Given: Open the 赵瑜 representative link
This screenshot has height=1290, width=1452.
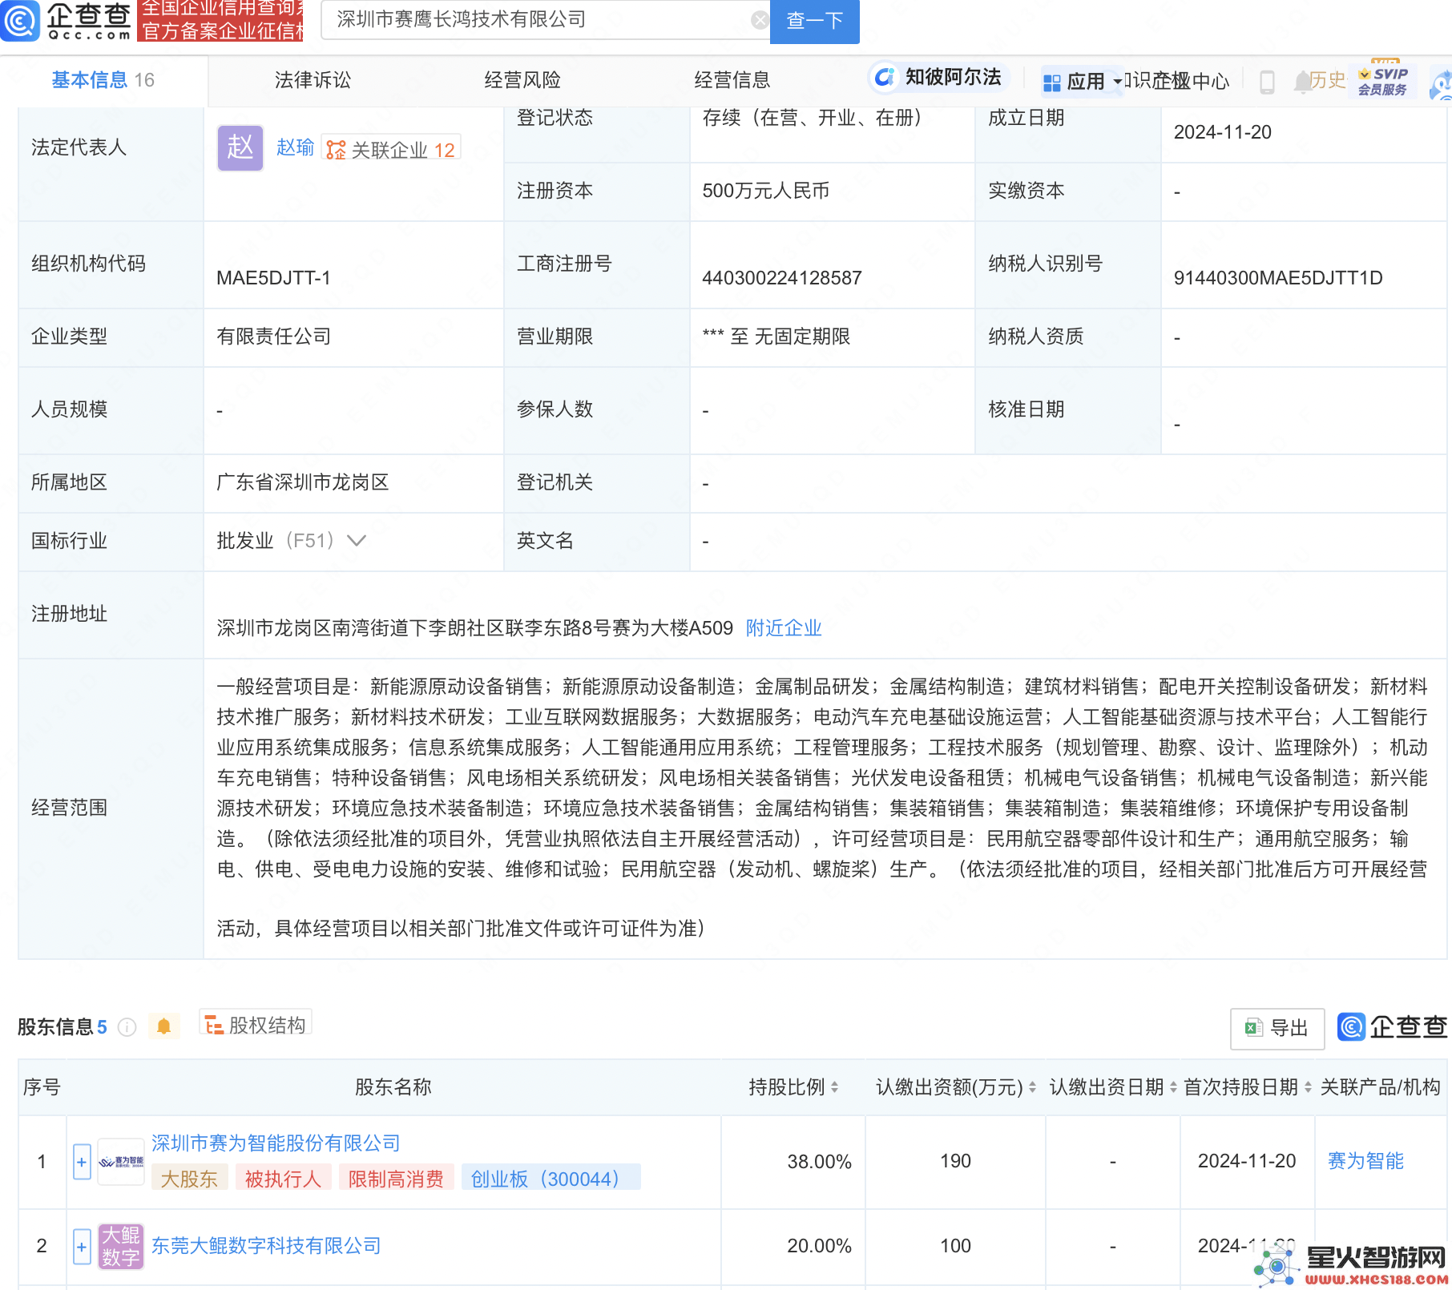Looking at the screenshot, I should pos(295,147).
